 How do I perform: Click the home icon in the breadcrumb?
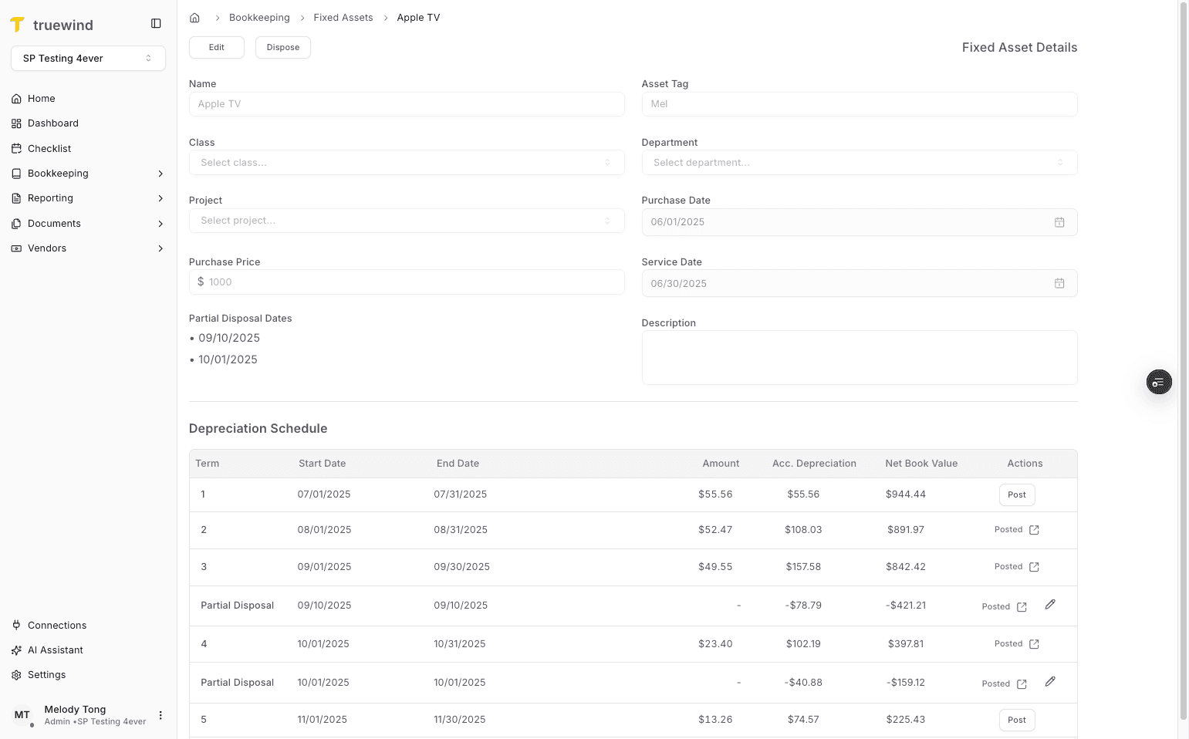pyautogui.click(x=194, y=17)
